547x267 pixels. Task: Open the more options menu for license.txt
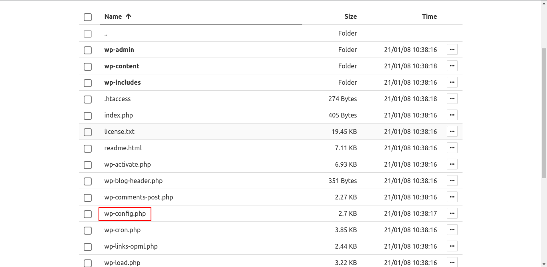(x=452, y=132)
